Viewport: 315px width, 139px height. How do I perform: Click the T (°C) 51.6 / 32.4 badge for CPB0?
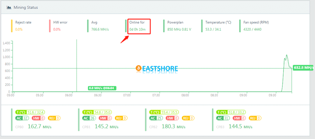point(30,112)
